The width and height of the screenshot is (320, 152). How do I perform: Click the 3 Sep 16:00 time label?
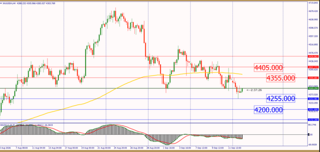coord(185,148)
